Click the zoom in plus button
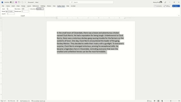The height and width of the screenshot is (102, 181). [x=176, y=101]
